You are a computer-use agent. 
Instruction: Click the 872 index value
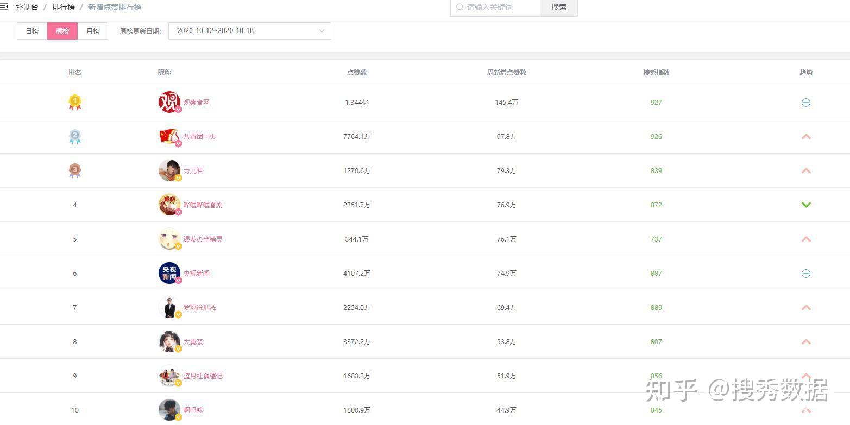656,205
